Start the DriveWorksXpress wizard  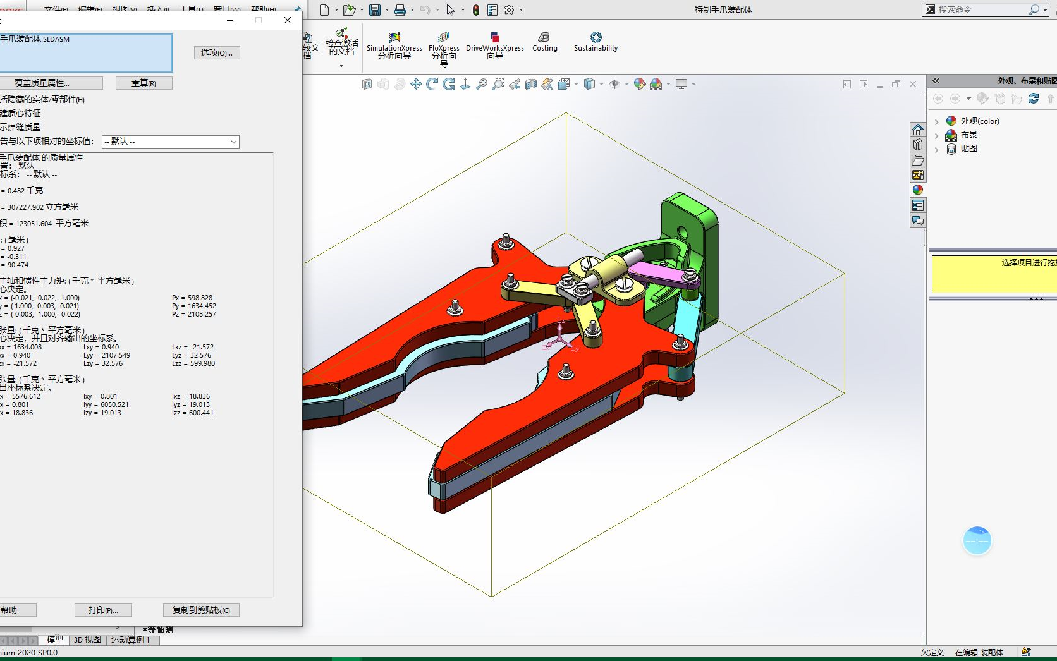click(x=495, y=45)
